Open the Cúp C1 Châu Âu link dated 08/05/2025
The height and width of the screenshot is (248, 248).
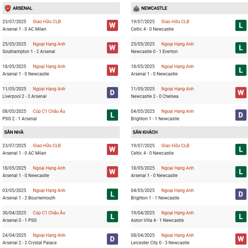pyautogui.click(x=49, y=111)
